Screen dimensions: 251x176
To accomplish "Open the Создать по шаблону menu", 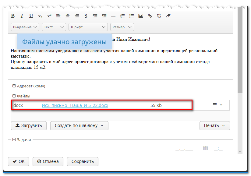I will pos(79,125).
